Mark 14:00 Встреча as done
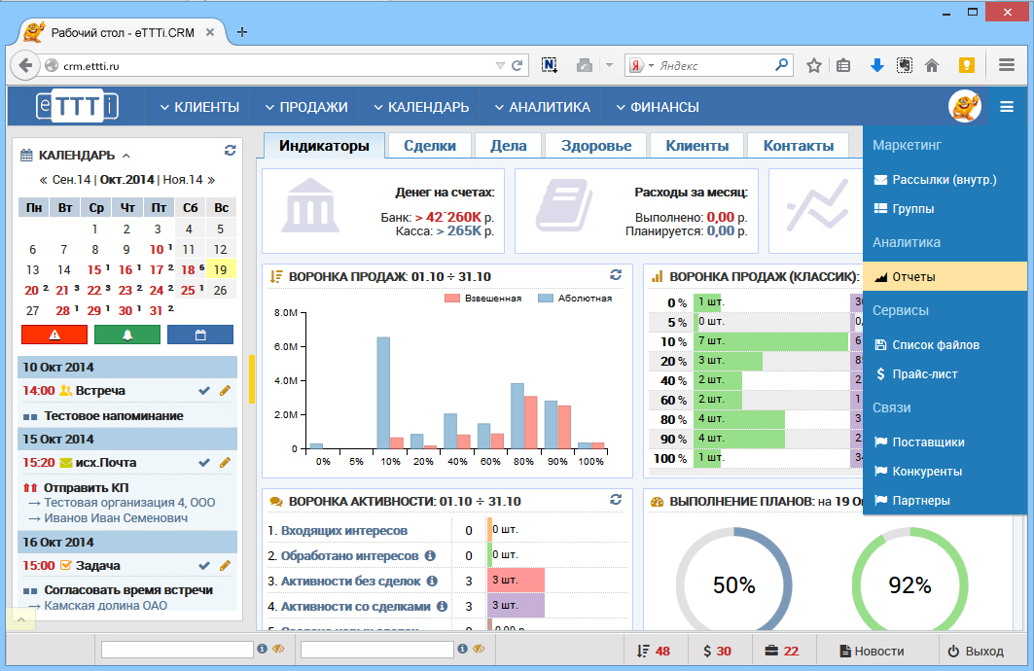 click(204, 390)
